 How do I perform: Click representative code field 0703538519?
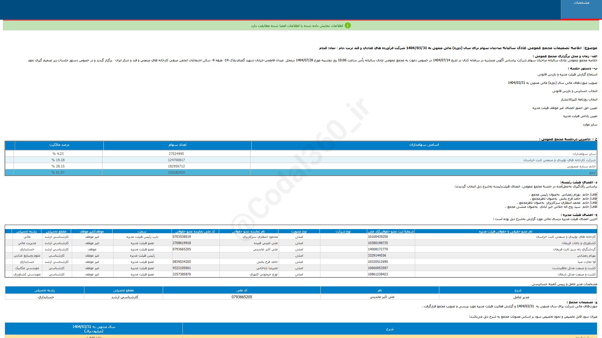(x=182, y=237)
